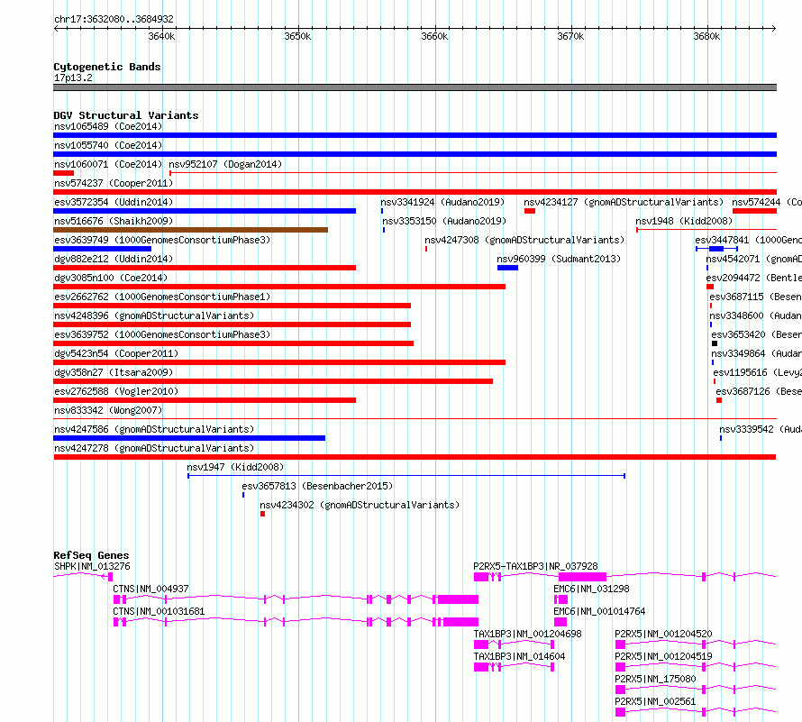The height and width of the screenshot is (722, 802).
Task: Click esv2662762 (1000GenomesConsortiumPhase1) label
Action: pos(162,297)
